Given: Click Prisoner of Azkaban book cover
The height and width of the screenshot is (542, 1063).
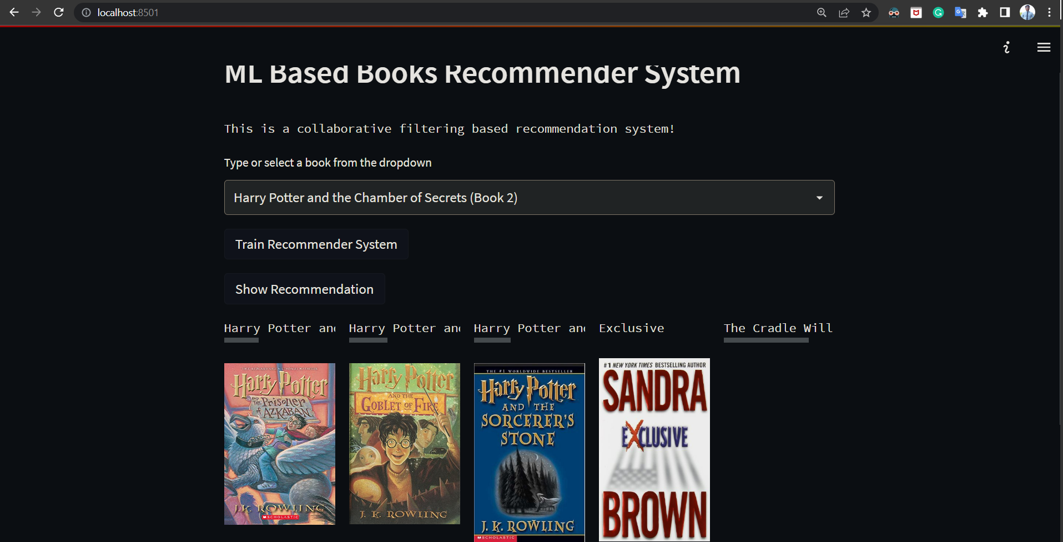Looking at the screenshot, I should point(280,444).
